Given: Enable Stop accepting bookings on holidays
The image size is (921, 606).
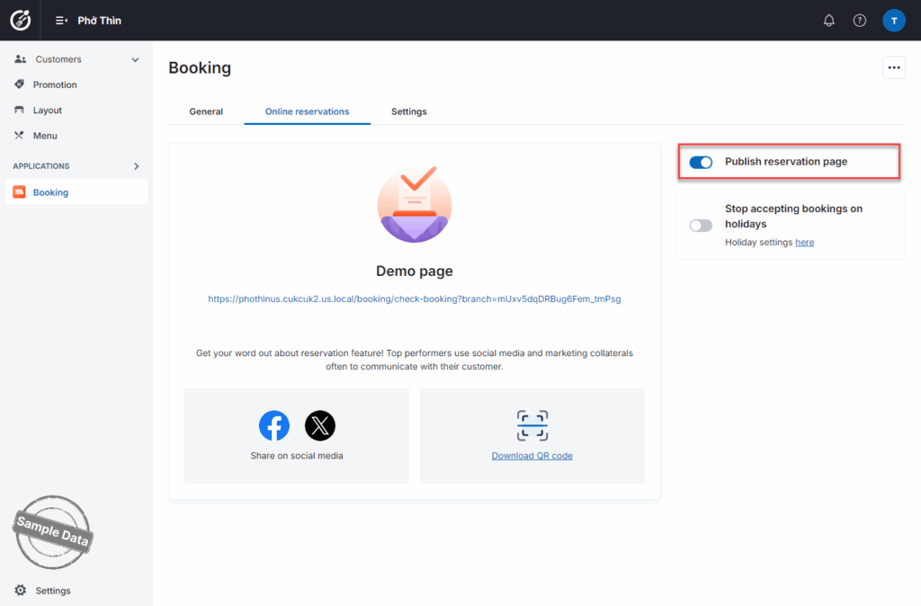Looking at the screenshot, I should coord(701,226).
